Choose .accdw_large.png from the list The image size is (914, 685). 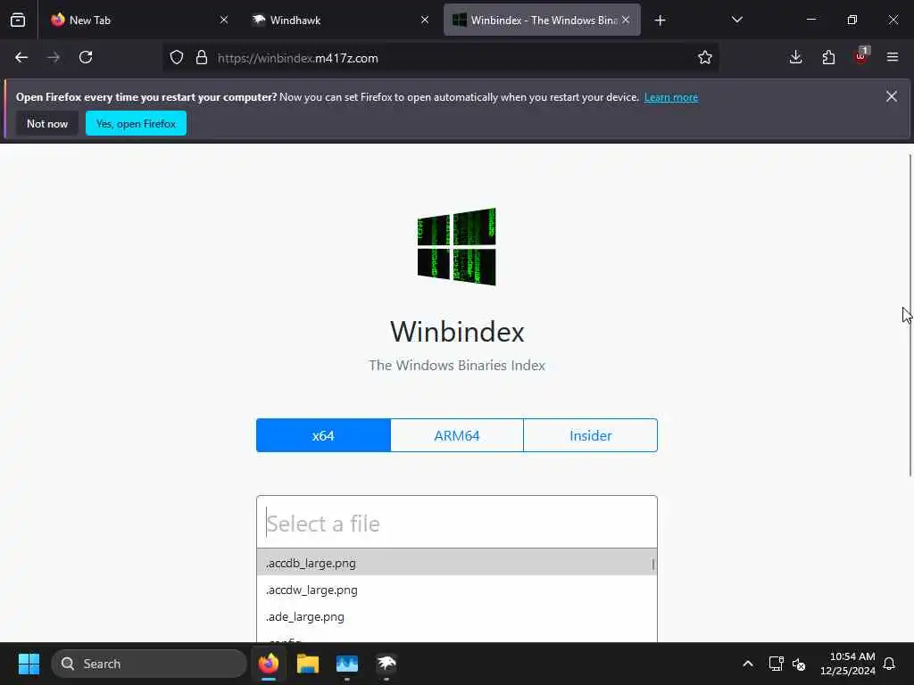(457, 590)
